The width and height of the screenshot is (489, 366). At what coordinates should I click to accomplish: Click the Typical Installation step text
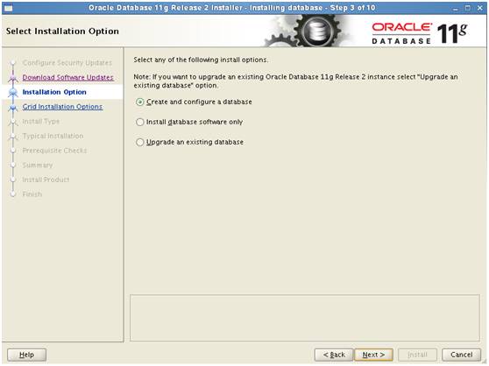click(x=53, y=136)
